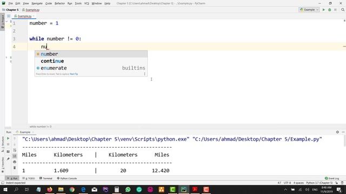Open Search Everywhere magnifier icon

tap(343, 10)
